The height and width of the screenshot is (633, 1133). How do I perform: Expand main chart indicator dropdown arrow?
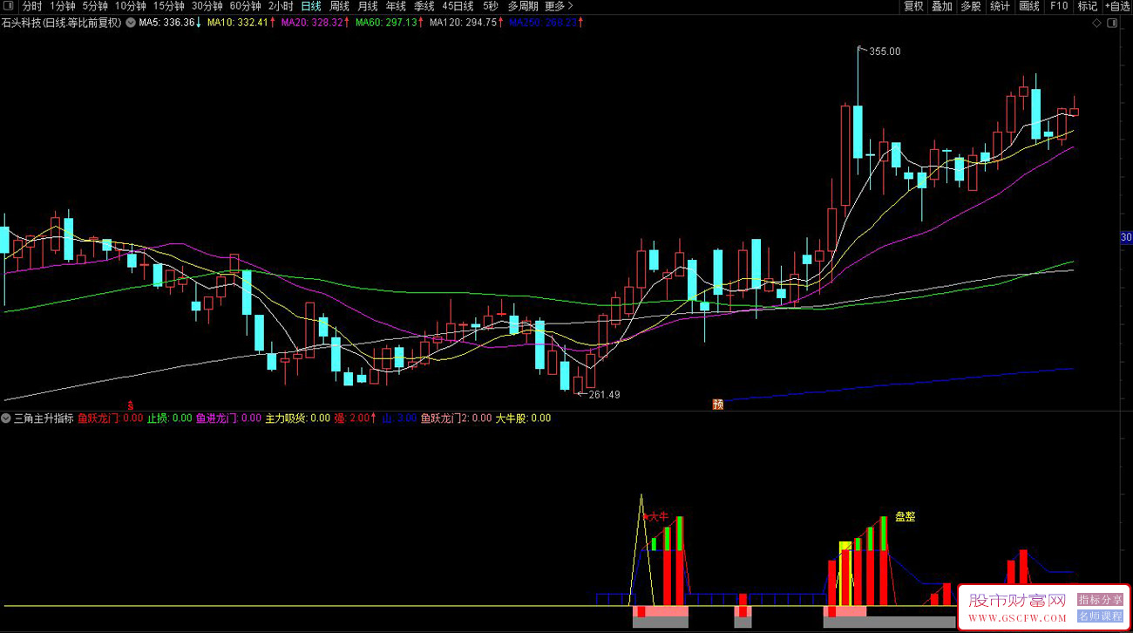131,23
